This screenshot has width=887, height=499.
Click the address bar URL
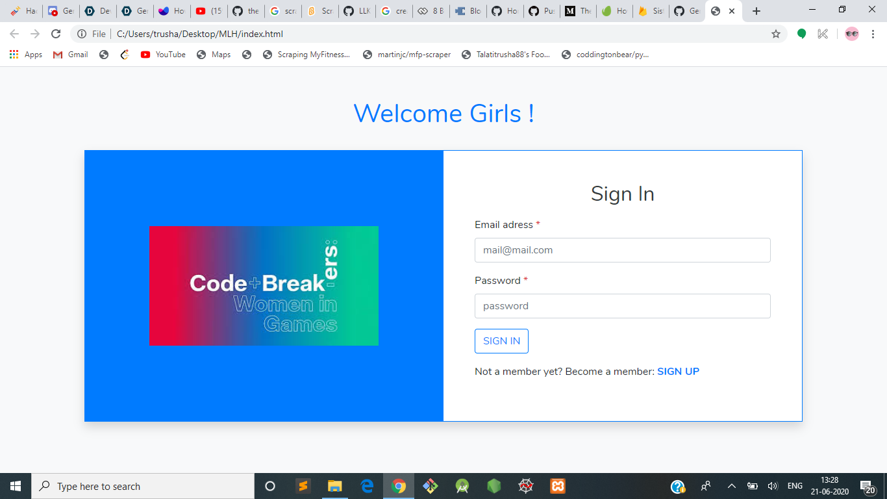[x=200, y=34]
